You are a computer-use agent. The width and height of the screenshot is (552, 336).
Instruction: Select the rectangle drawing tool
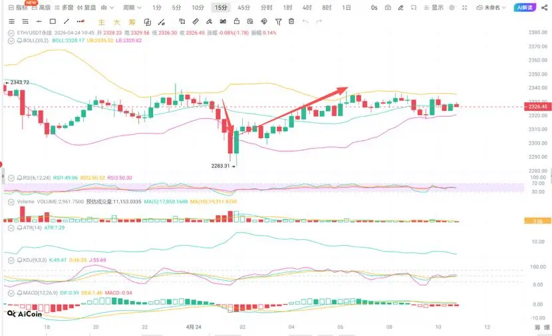53,21
